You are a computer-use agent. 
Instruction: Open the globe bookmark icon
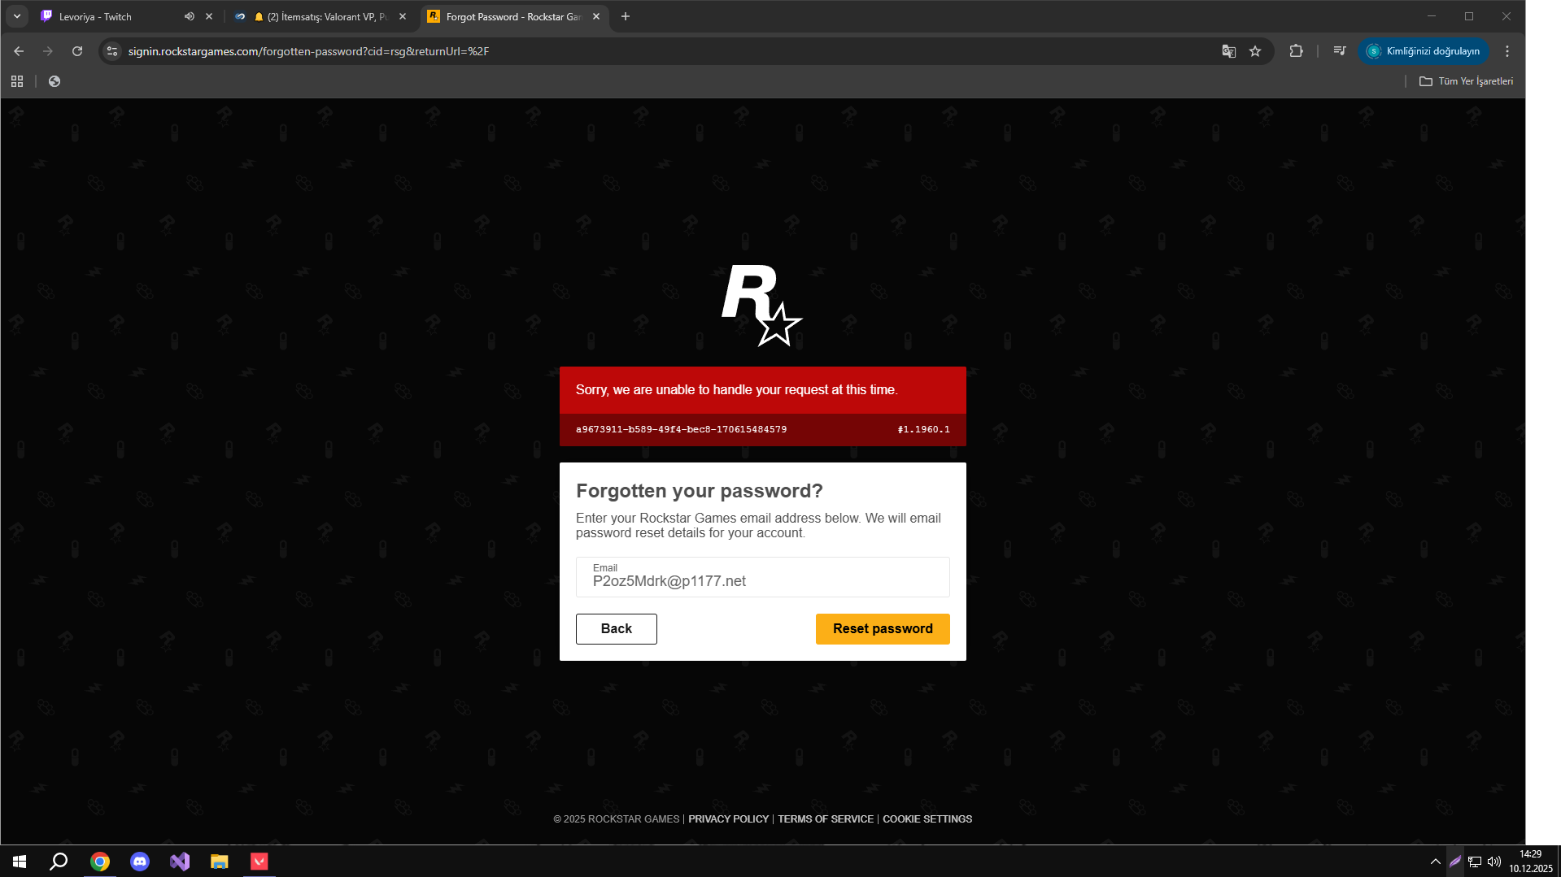[x=55, y=81]
